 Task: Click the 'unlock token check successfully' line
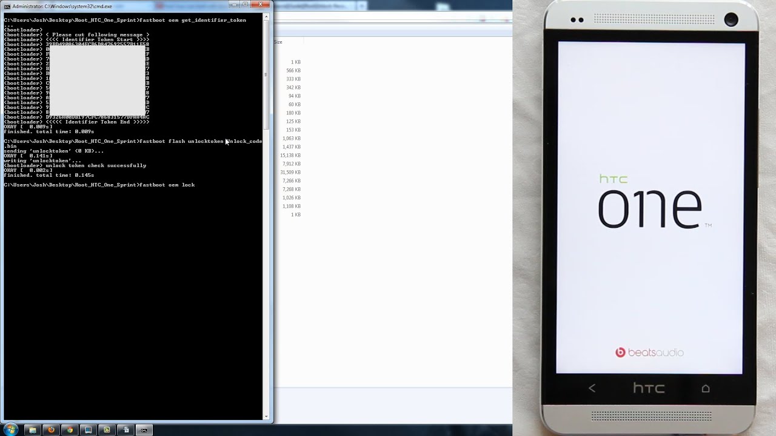75,165
